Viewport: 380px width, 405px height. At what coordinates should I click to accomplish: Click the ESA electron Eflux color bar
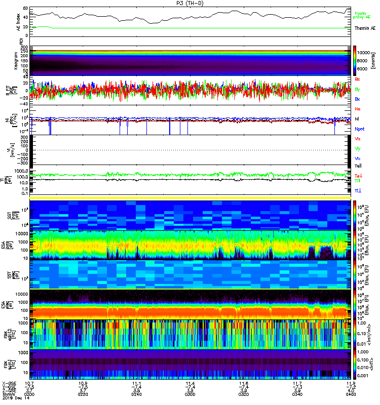355,304
